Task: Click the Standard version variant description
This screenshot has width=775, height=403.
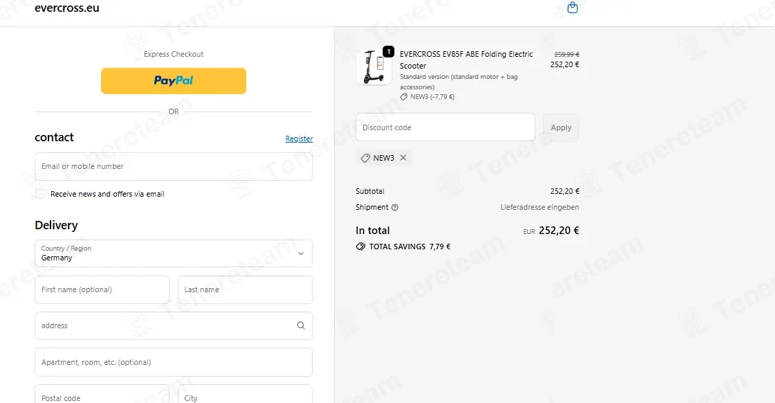Action: coord(458,82)
